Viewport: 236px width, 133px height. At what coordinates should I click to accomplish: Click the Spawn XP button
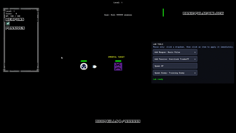click(175, 66)
